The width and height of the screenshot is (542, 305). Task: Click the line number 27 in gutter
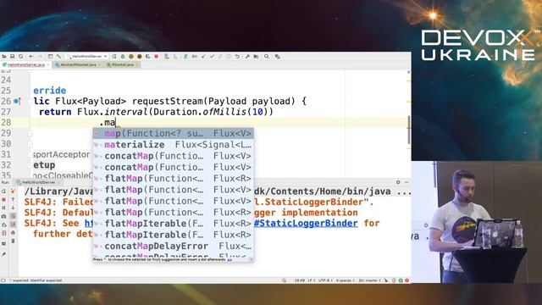(6, 112)
